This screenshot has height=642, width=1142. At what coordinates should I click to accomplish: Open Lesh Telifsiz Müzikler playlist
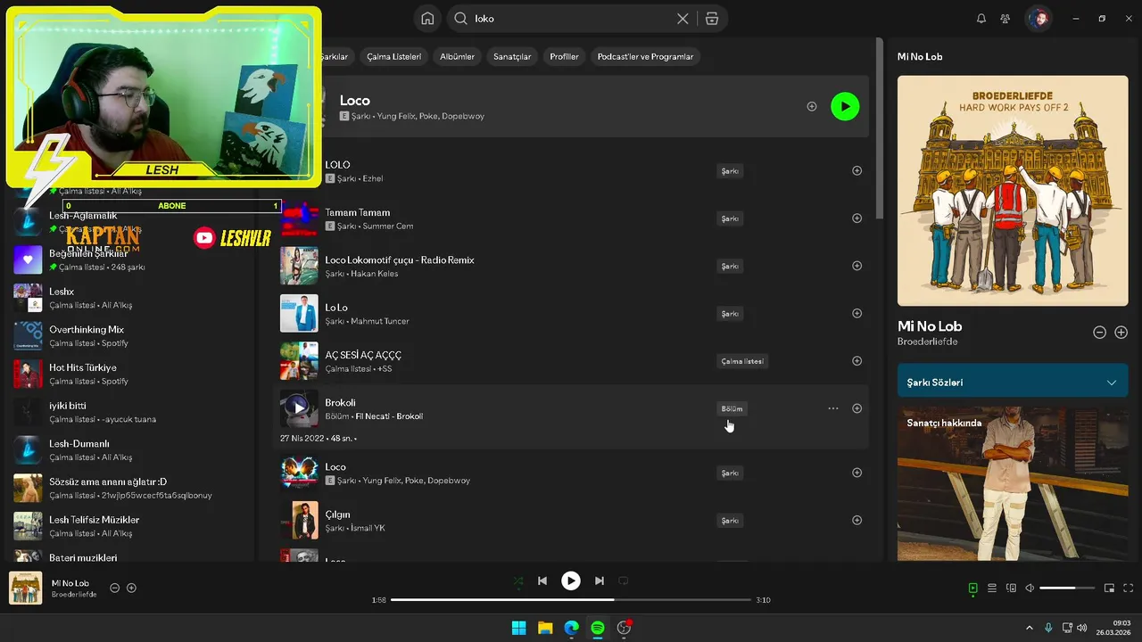click(129, 526)
